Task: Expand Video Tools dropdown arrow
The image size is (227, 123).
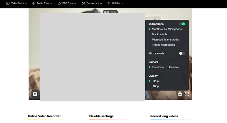Action: coord(26,4)
